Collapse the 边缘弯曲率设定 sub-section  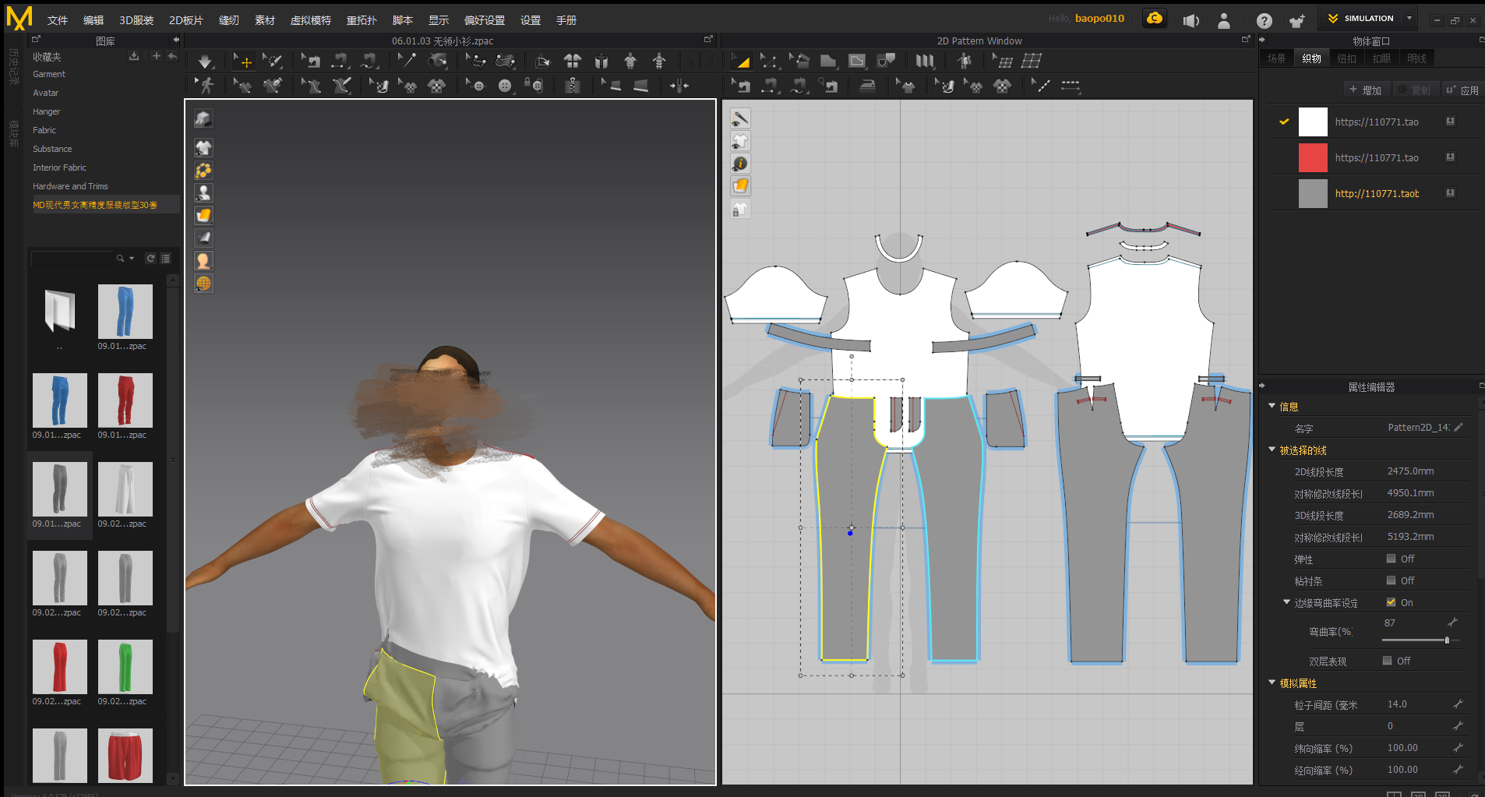click(1287, 602)
